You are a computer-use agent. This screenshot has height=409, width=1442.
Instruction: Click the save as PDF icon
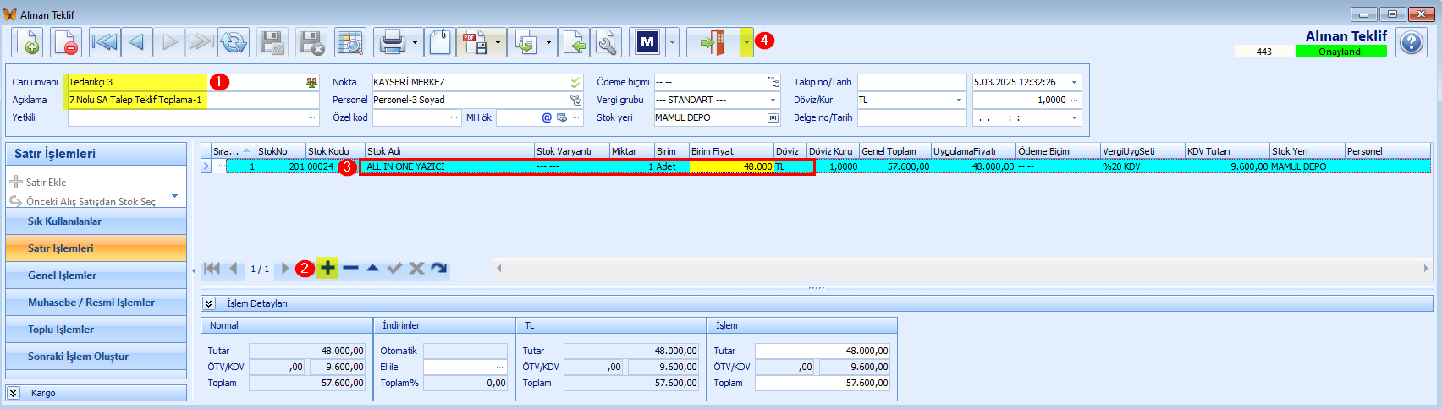click(475, 42)
